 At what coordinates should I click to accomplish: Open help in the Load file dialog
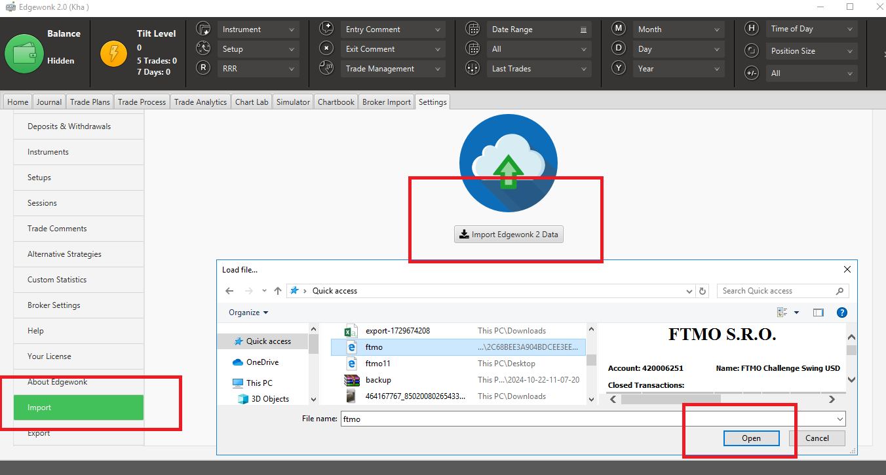[842, 313]
